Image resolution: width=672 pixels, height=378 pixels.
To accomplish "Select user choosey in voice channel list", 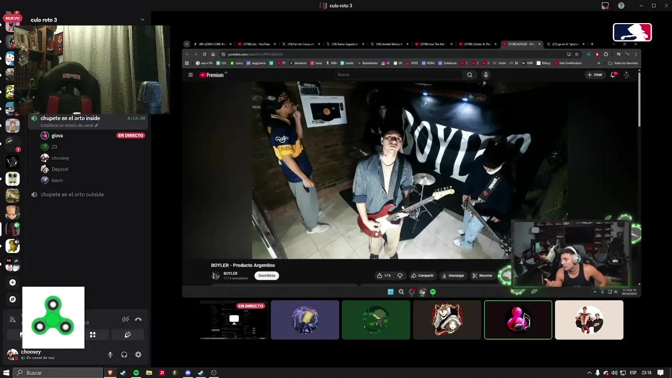I will click(60, 158).
